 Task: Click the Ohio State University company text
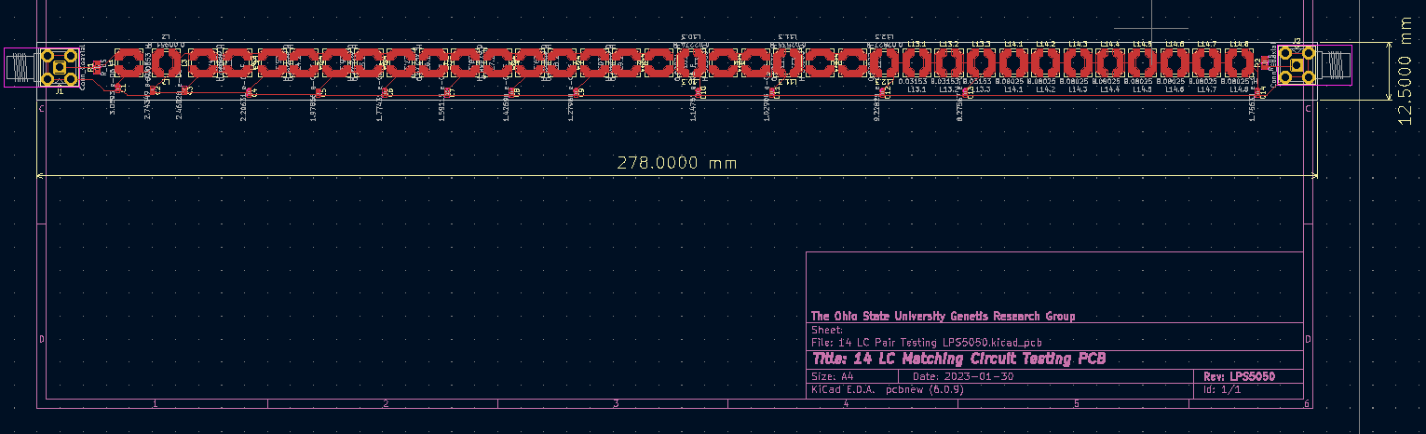(943, 316)
